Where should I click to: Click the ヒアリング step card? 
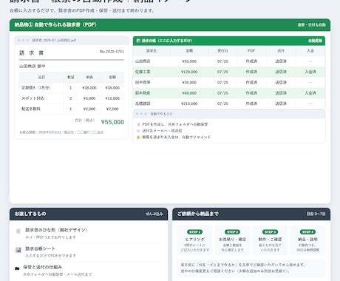[195, 240]
